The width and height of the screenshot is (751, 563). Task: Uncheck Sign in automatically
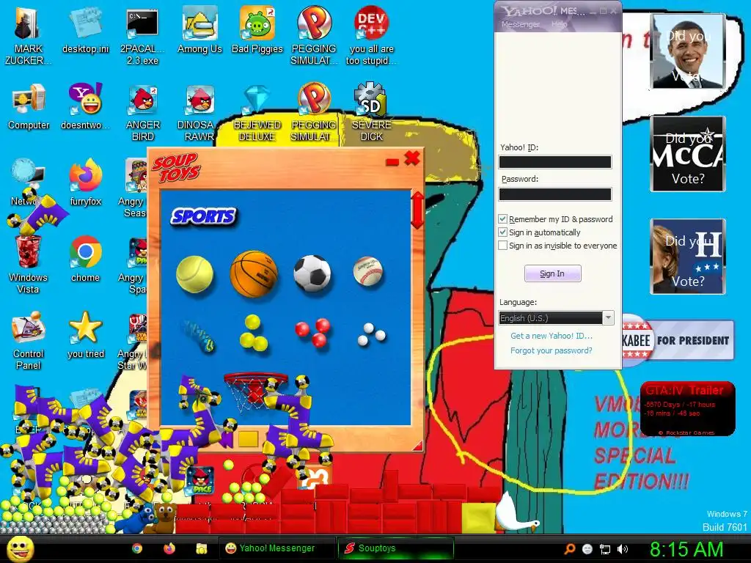502,232
